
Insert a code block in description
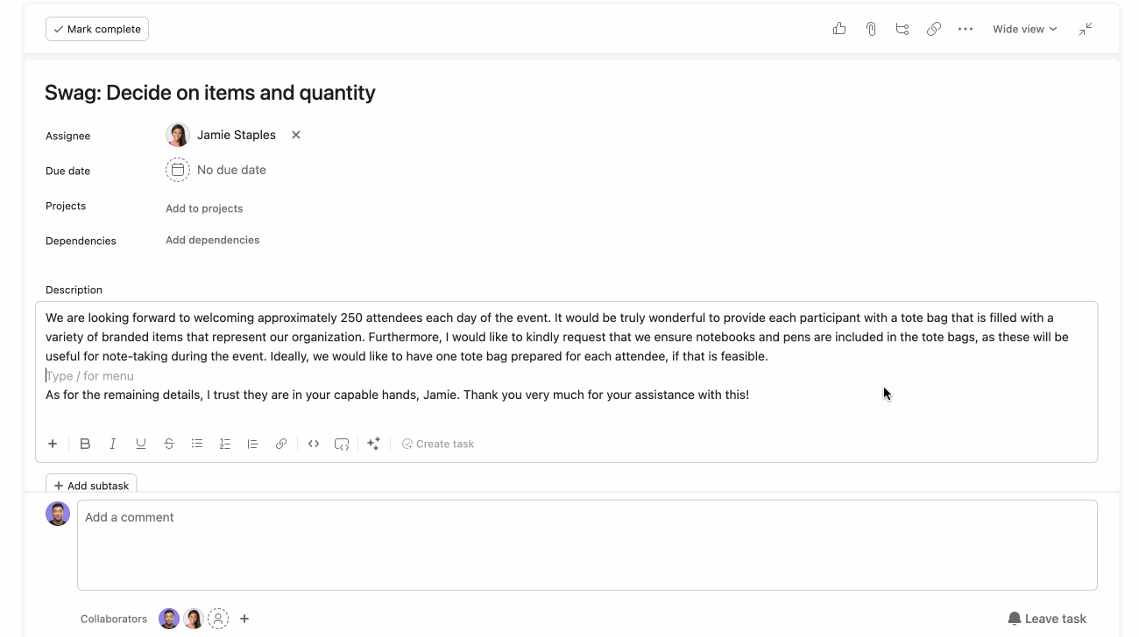pyautogui.click(x=342, y=444)
